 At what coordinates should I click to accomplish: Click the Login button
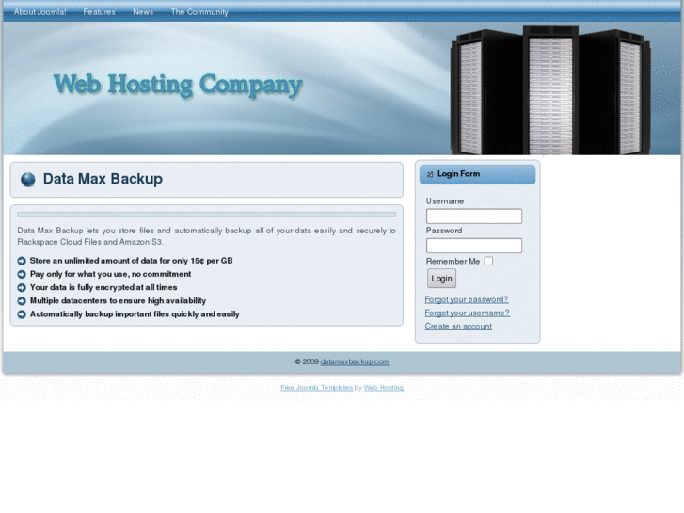click(441, 279)
